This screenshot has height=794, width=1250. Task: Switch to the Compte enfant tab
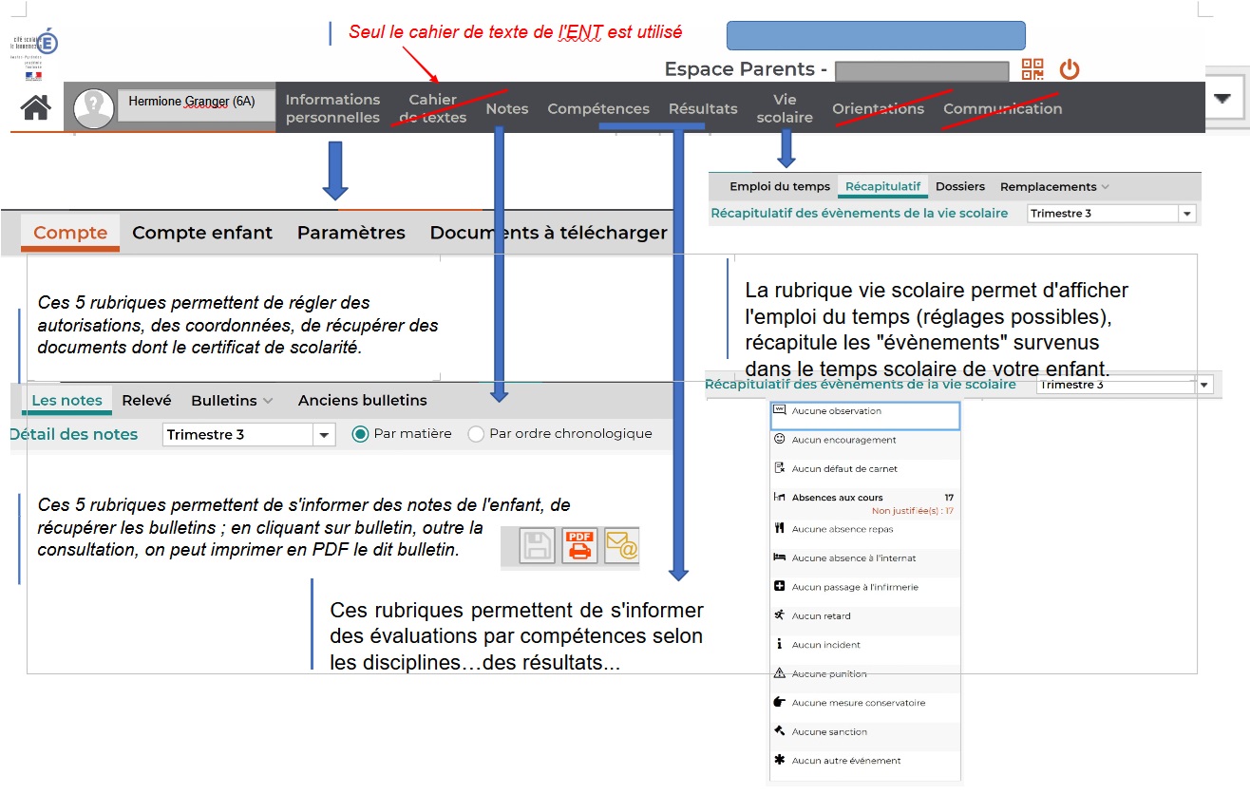[202, 233]
